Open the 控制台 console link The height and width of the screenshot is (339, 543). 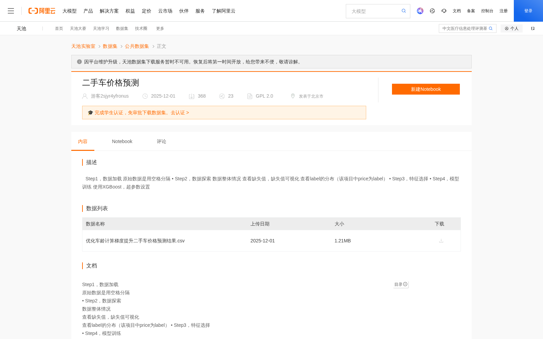click(487, 11)
